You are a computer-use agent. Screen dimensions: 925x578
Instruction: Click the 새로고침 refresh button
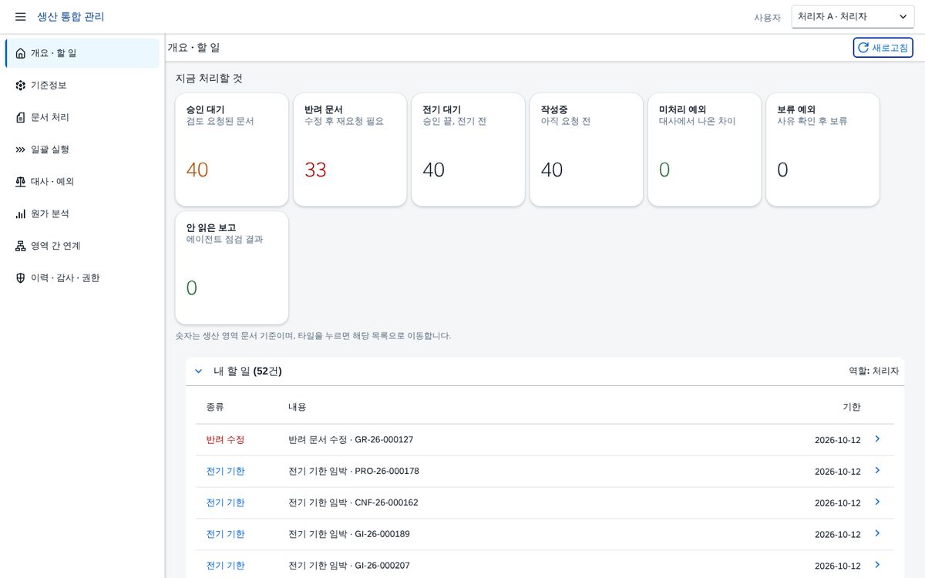(883, 48)
